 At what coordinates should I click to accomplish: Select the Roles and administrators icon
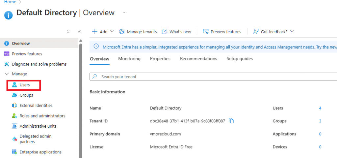[14, 116]
